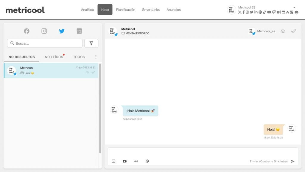Image resolution: width=305 pixels, height=172 pixels.
Task: Toggle unread eye icon in chat header
Action: coord(283,31)
